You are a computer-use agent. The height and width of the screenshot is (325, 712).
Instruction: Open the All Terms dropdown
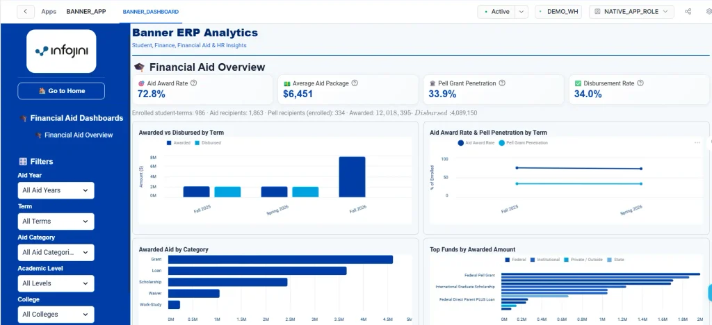[x=56, y=222]
